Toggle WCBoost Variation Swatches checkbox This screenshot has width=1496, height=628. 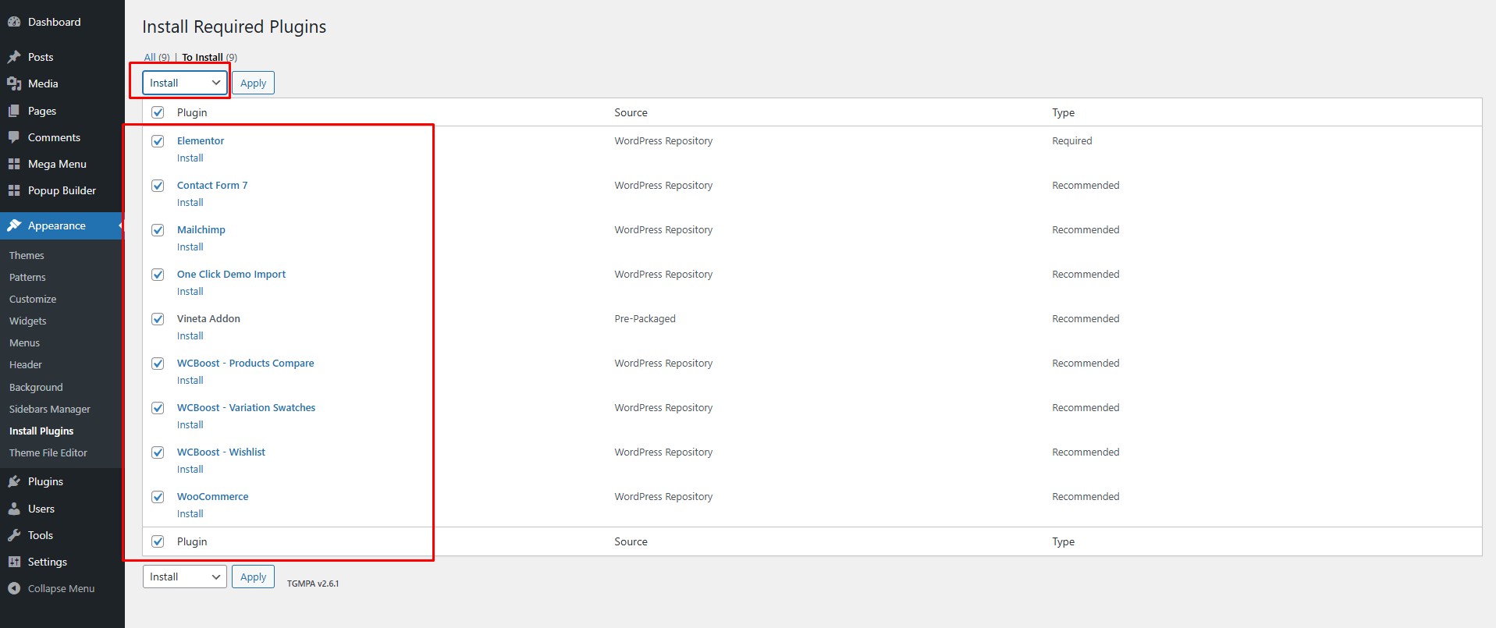click(x=158, y=408)
